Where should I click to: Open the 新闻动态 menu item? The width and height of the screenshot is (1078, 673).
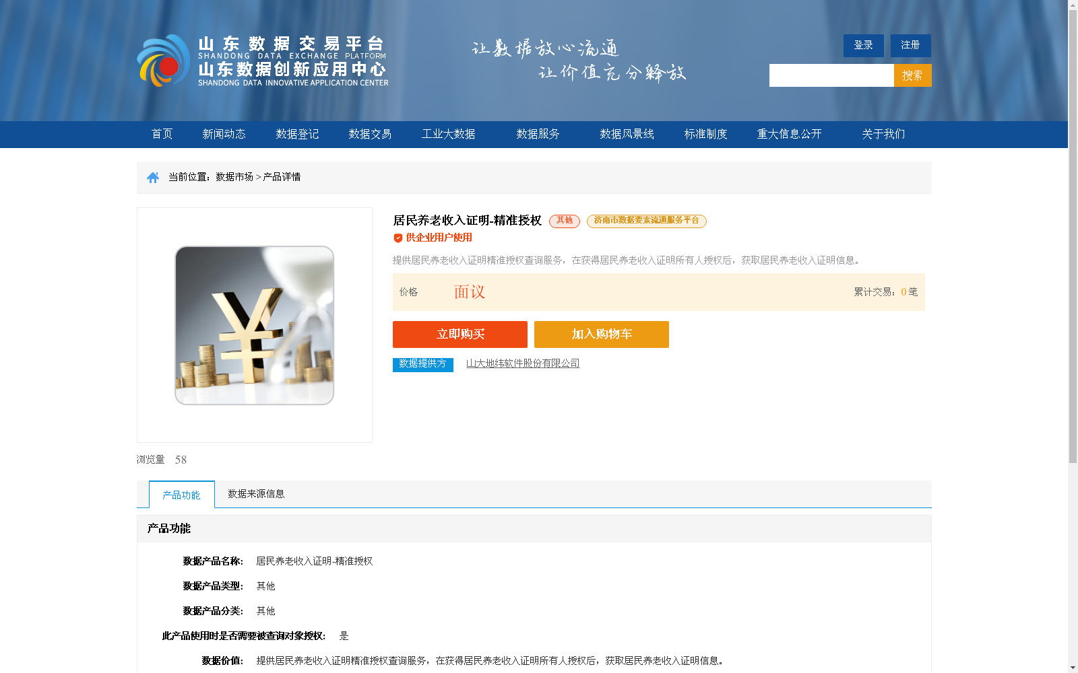[x=224, y=134]
